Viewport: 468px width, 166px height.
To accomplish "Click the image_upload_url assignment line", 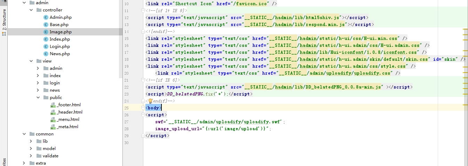I will coord(213,129).
